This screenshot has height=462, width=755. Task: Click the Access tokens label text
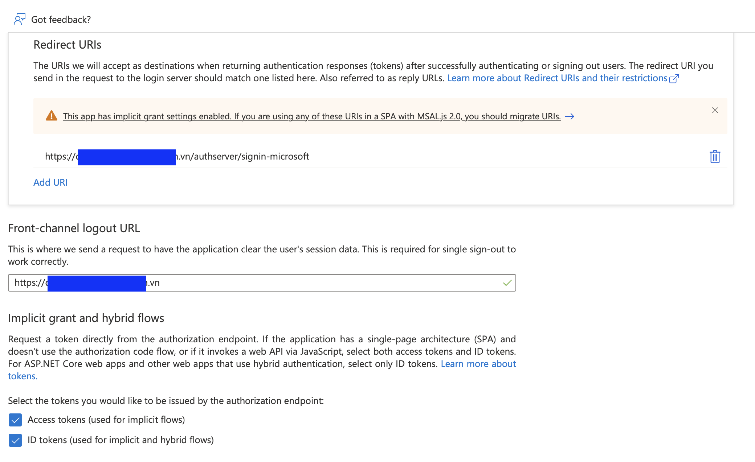click(x=106, y=420)
